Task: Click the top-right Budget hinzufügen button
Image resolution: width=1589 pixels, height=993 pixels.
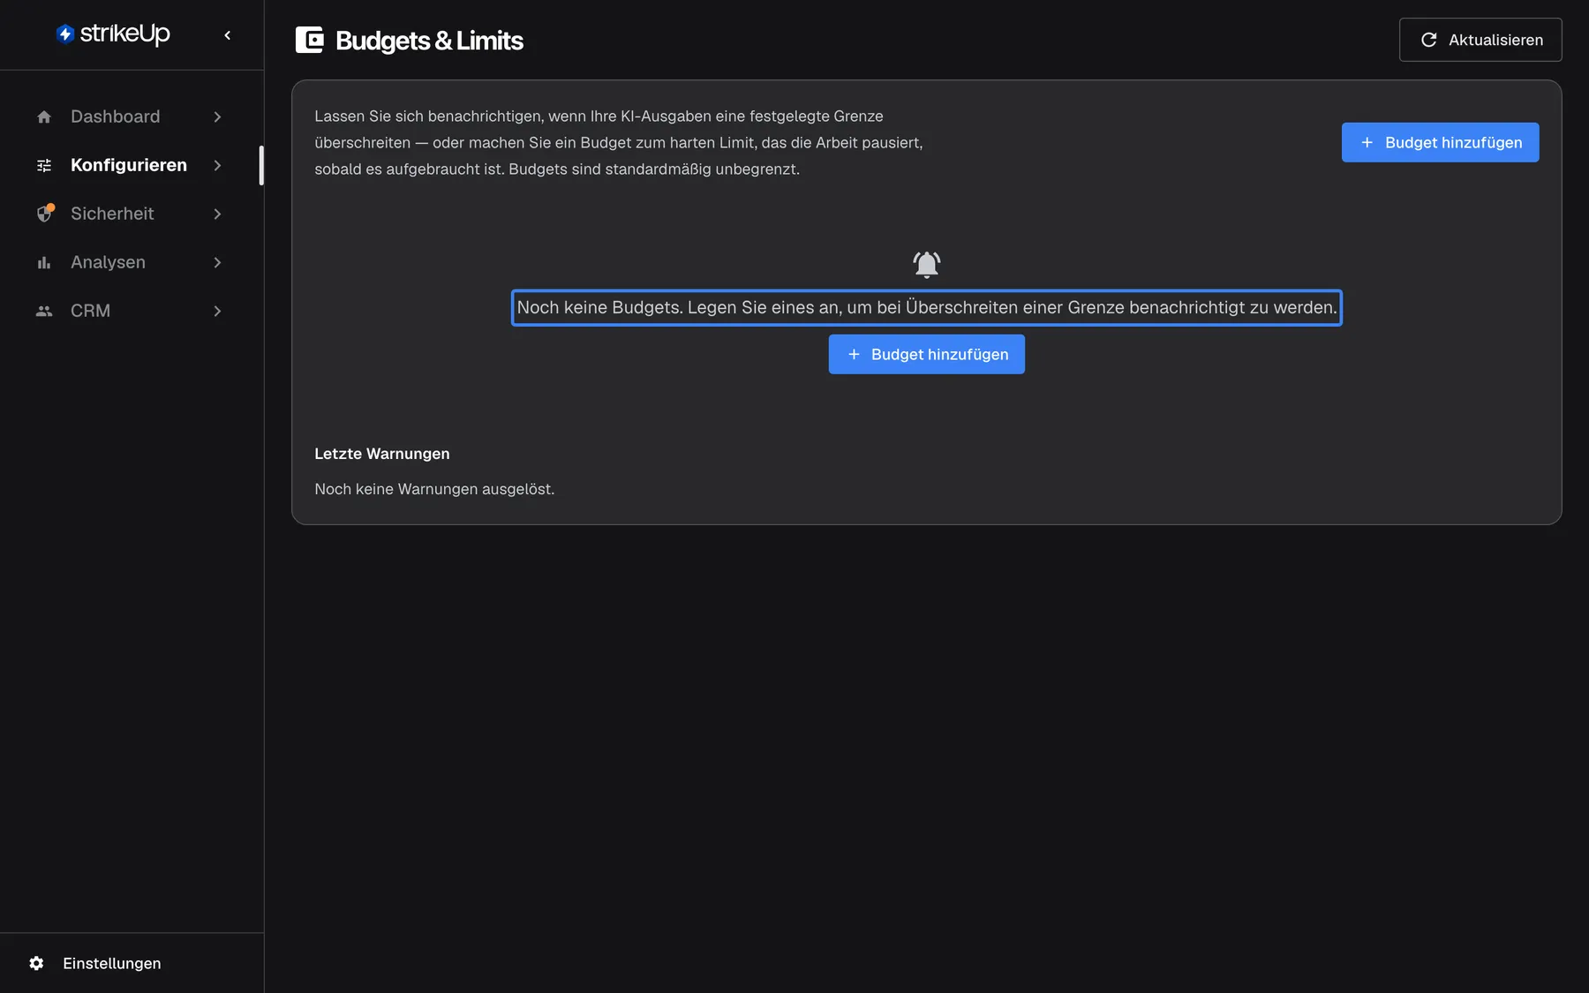Action: (1441, 142)
